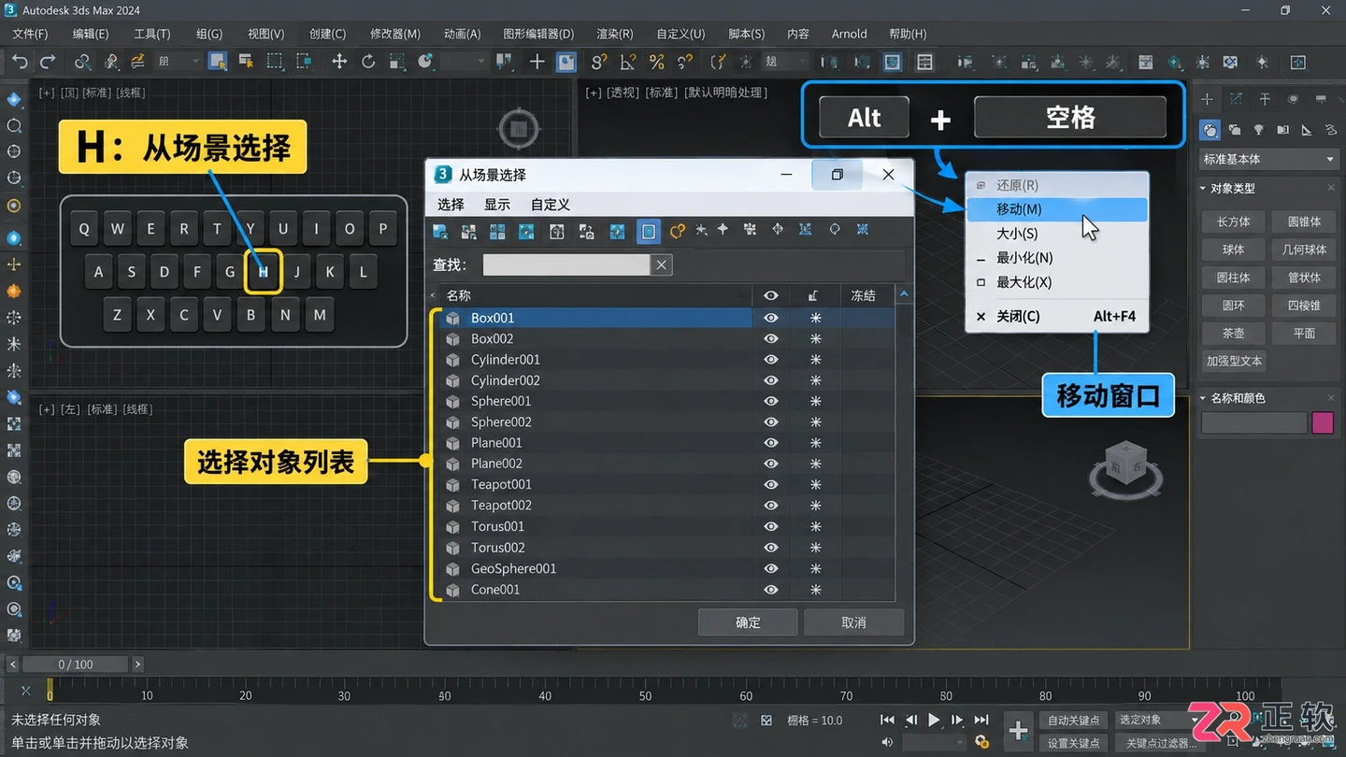Open the reference coordinate system dropdown
The image size is (1346, 757).
click(462, 62)
